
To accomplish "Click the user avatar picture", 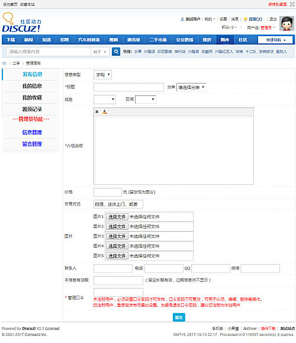I will click(x=287, y=24).
